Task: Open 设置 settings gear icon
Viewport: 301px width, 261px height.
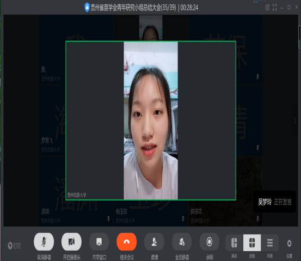Action: (289, 244)
